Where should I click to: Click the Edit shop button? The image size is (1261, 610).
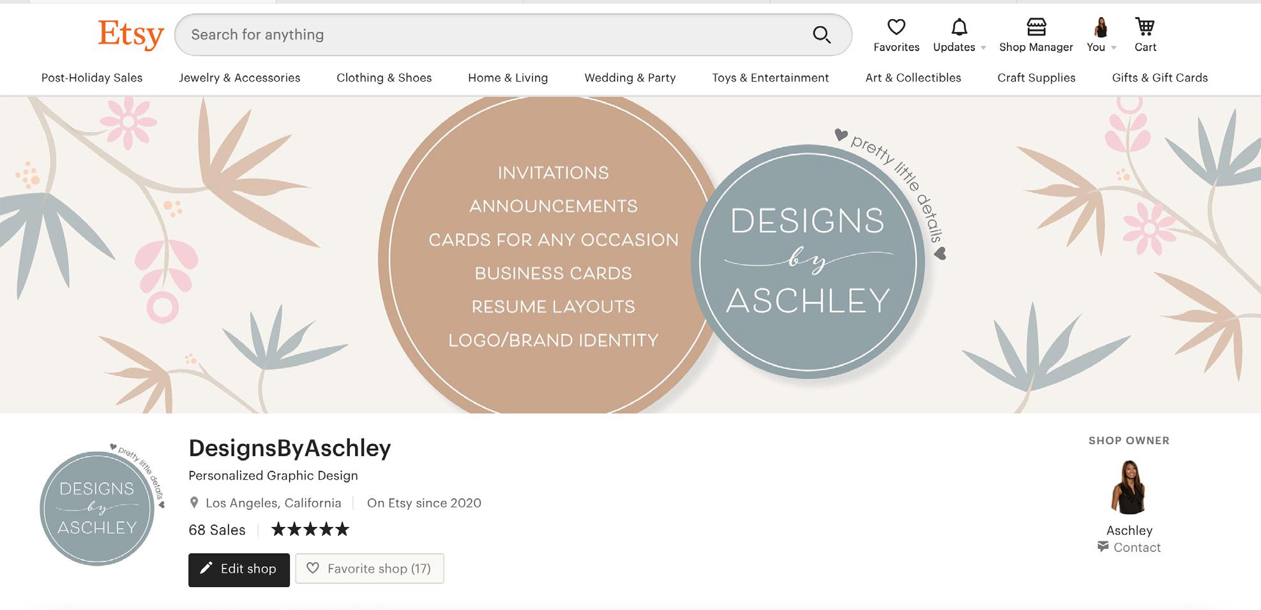tap(239, 569)
